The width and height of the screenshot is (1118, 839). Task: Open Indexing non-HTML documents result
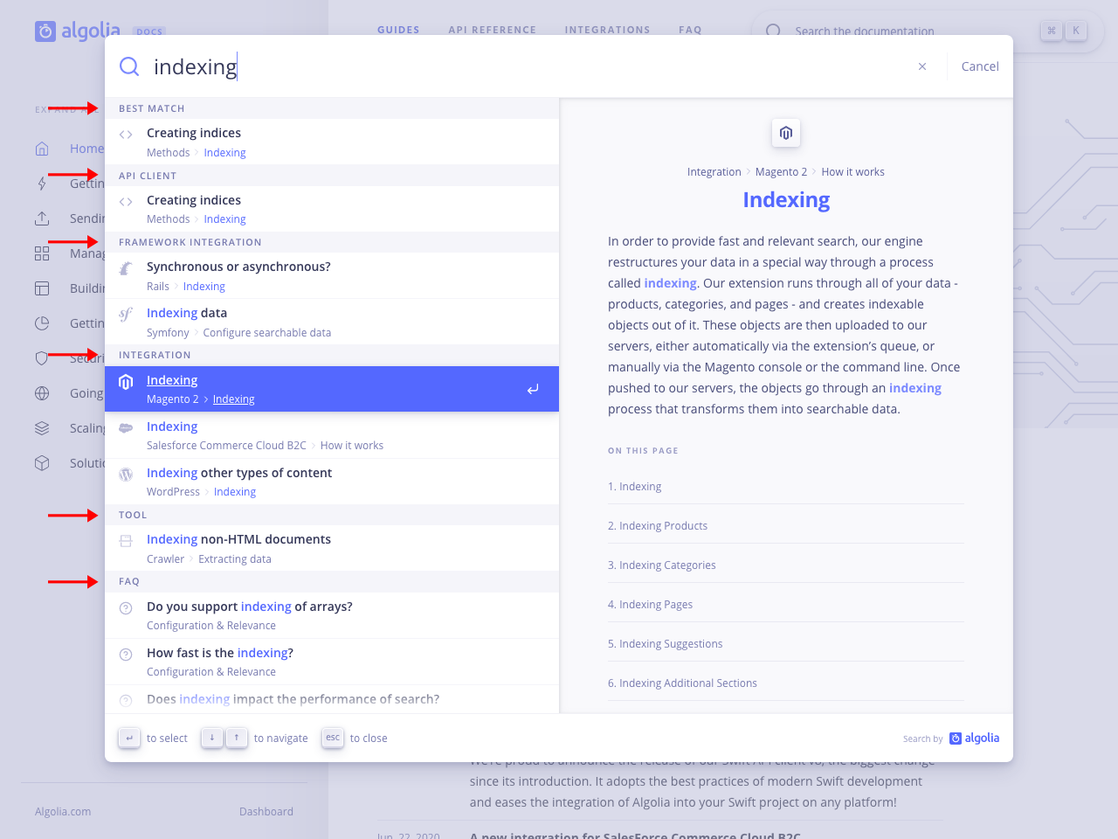332,548
